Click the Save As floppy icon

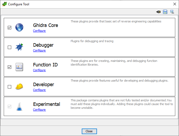click(172, 12)
